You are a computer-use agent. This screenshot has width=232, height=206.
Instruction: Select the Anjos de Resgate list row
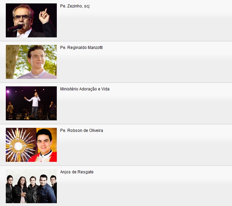(x=116, y=186)
